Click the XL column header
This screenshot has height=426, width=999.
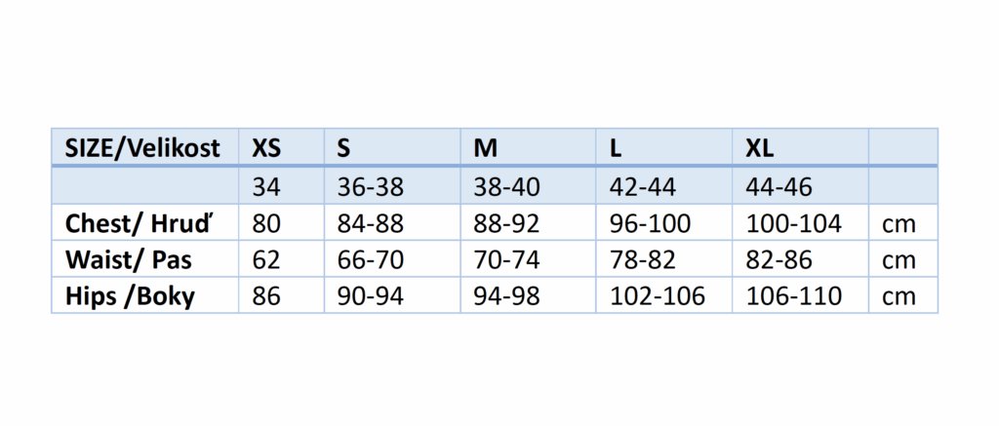pos(760,148)
